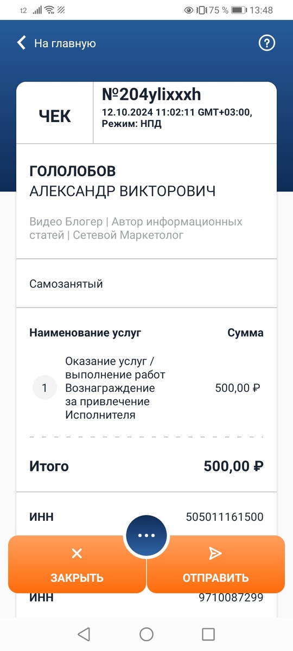
Task: Tap the Wi-Fi status icon
Action: [49, 10]
